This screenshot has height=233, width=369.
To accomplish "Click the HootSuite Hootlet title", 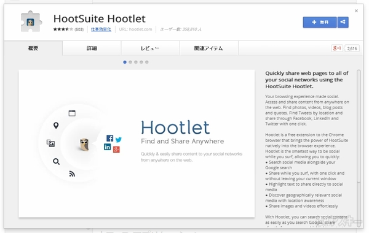I will [100, 18].
